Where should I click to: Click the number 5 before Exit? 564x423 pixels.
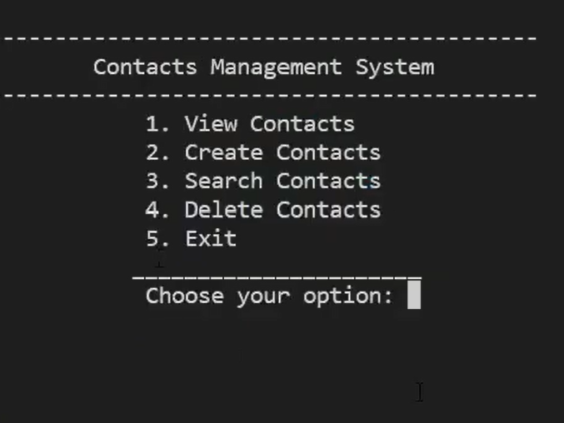pos(152,239)
